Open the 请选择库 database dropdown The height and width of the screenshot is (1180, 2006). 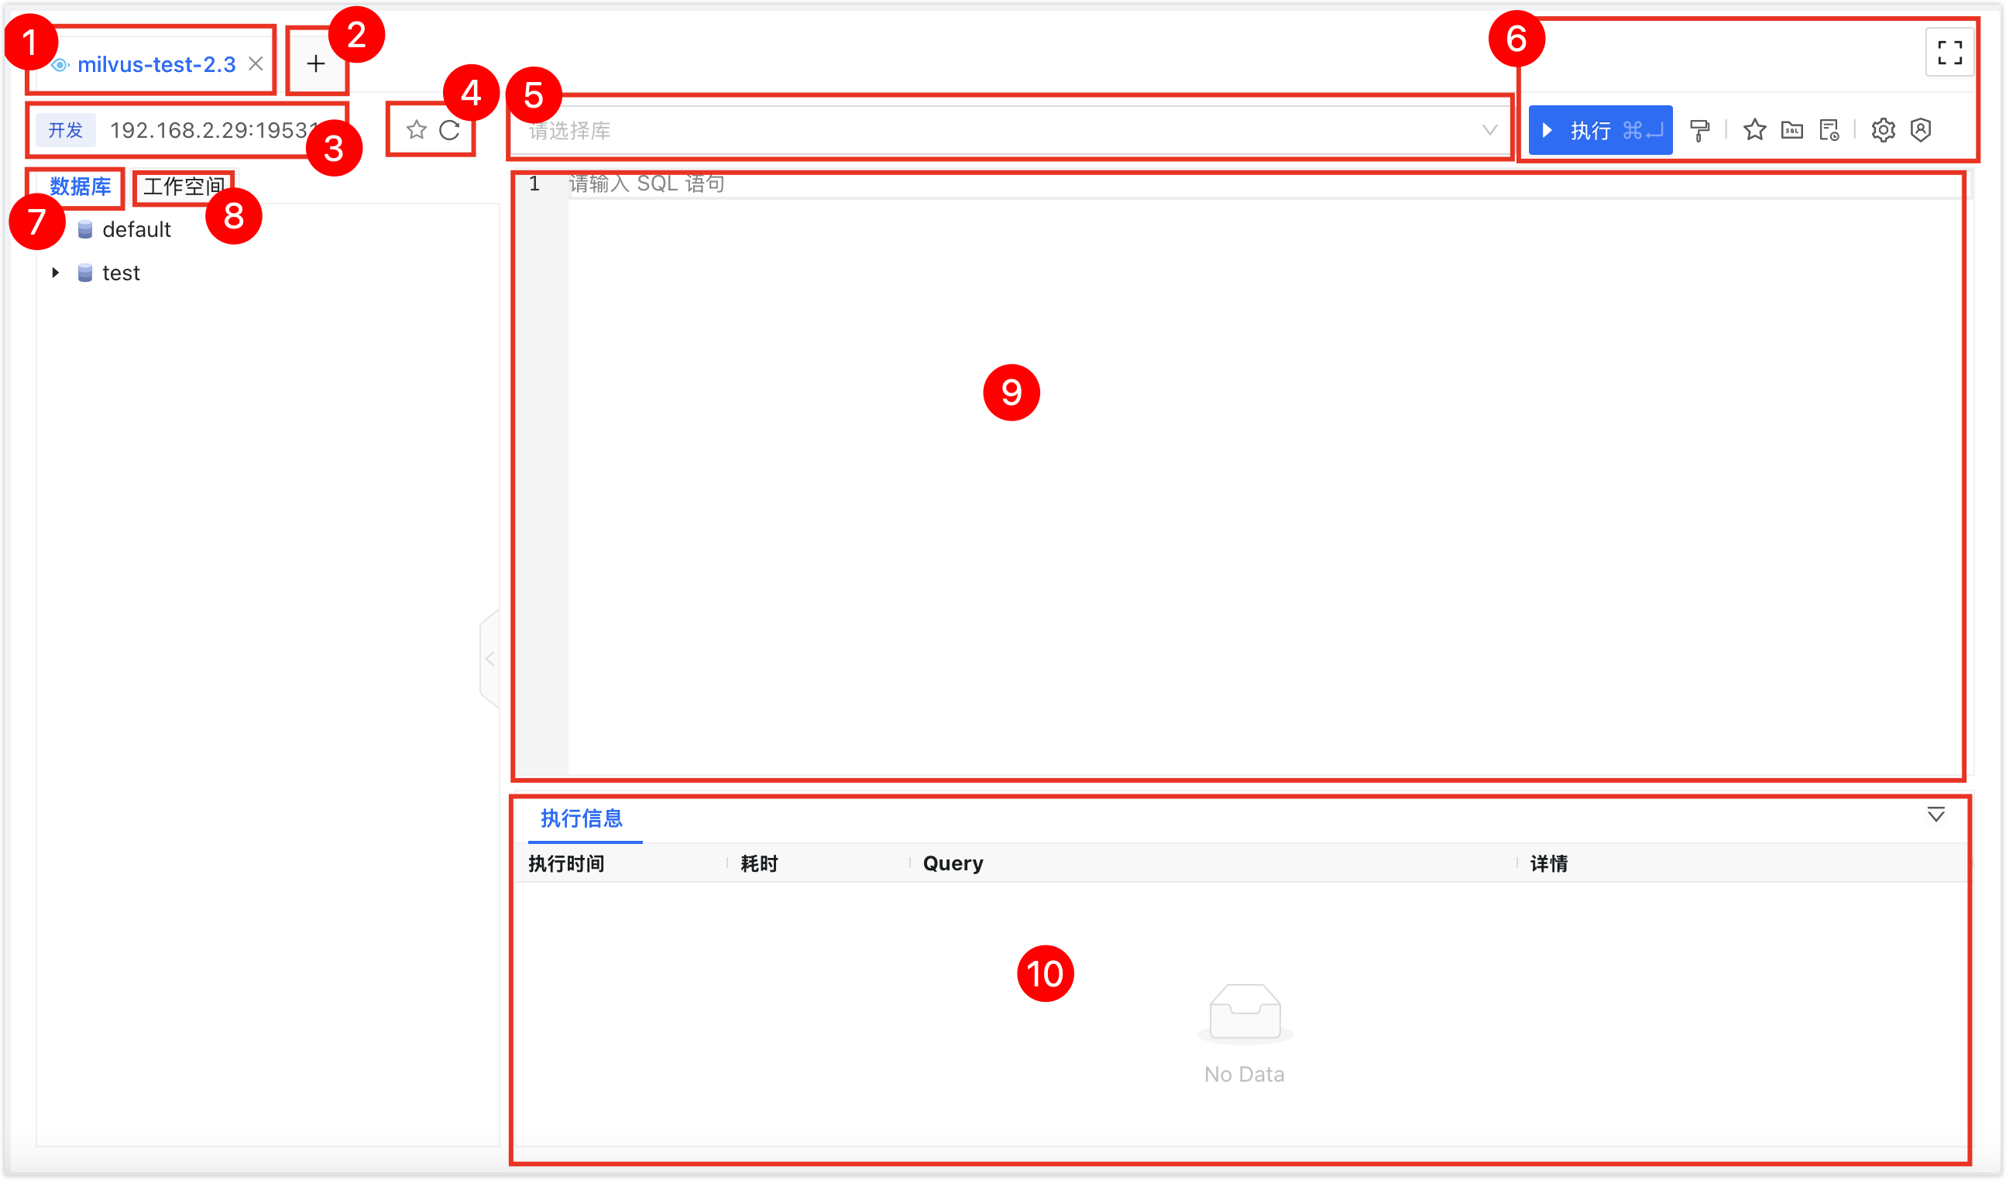coord(1011,131)
